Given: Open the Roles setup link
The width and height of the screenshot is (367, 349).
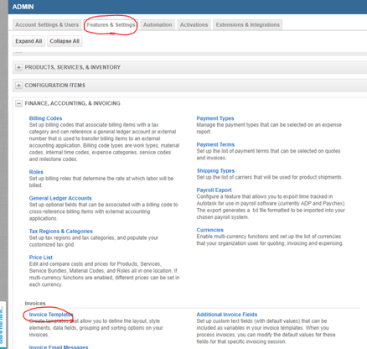Looking at the screenshot, I should click(36, 172).
